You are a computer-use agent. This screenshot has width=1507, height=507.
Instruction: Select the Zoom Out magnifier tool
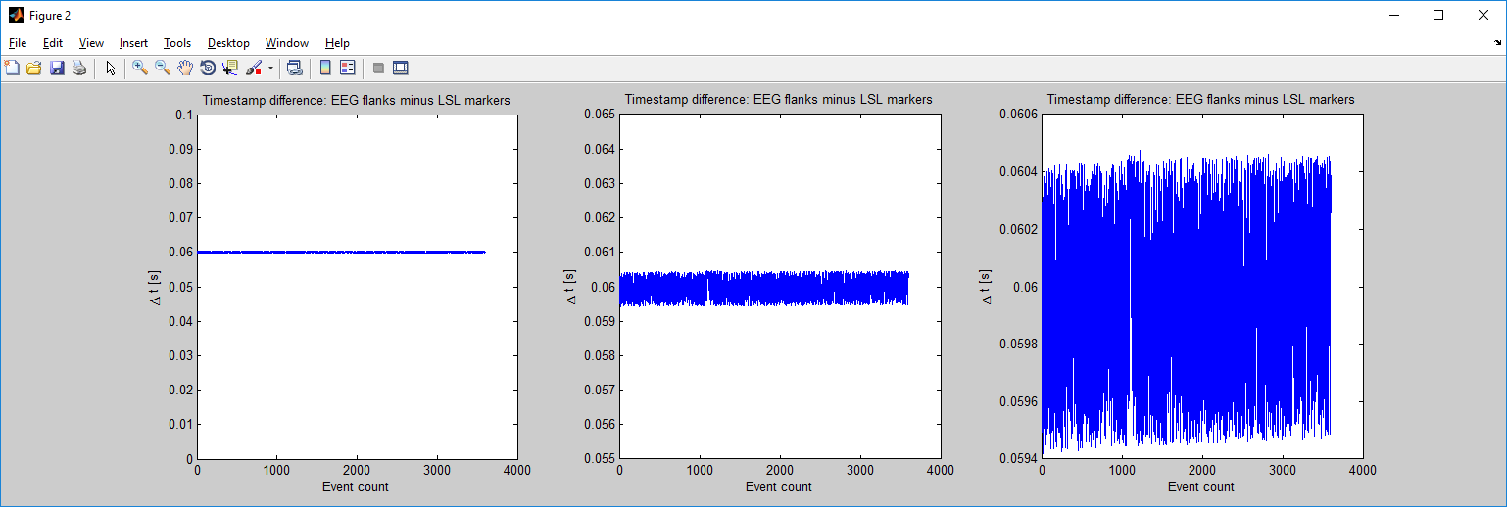(x=163, y=68)
